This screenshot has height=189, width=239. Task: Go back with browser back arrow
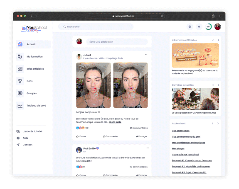[31, 16]
